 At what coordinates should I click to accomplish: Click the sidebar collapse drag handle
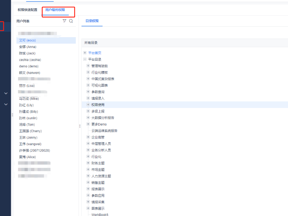(x=12, y=115)
